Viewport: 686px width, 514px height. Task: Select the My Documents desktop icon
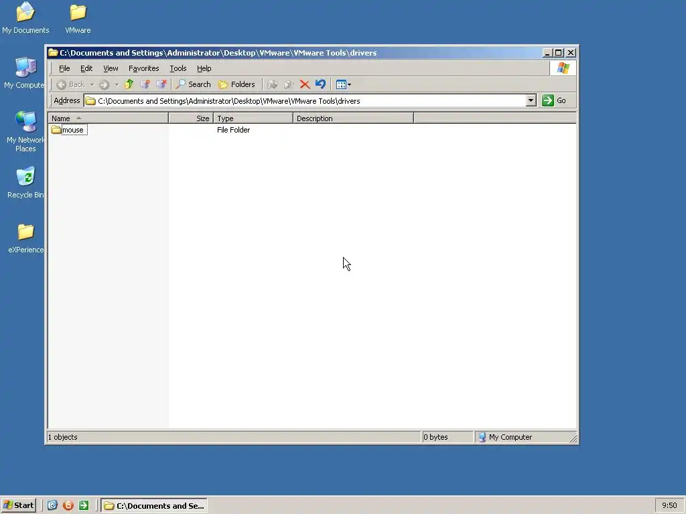pyautogui.click(x=25, y=18)
